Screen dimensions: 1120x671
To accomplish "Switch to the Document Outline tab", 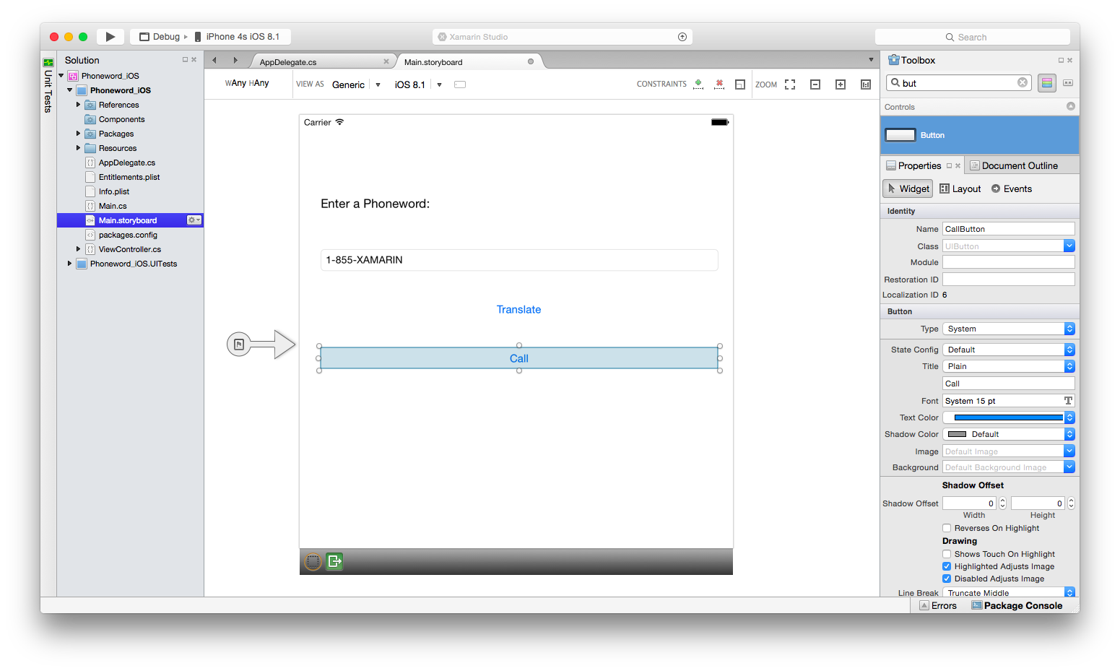I will click(1019, 165).
